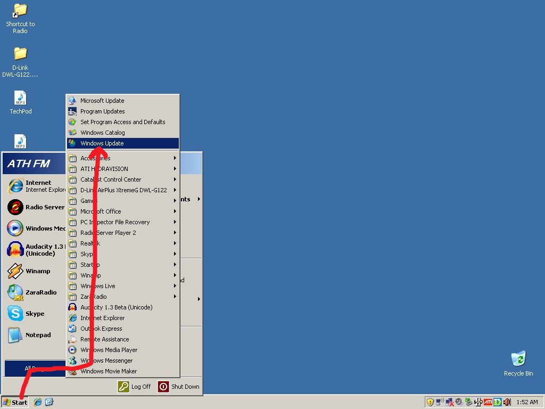545x409 pixels.
Task: Click the Microsoft Update globe icon
Action: click(x=72, y=101)
